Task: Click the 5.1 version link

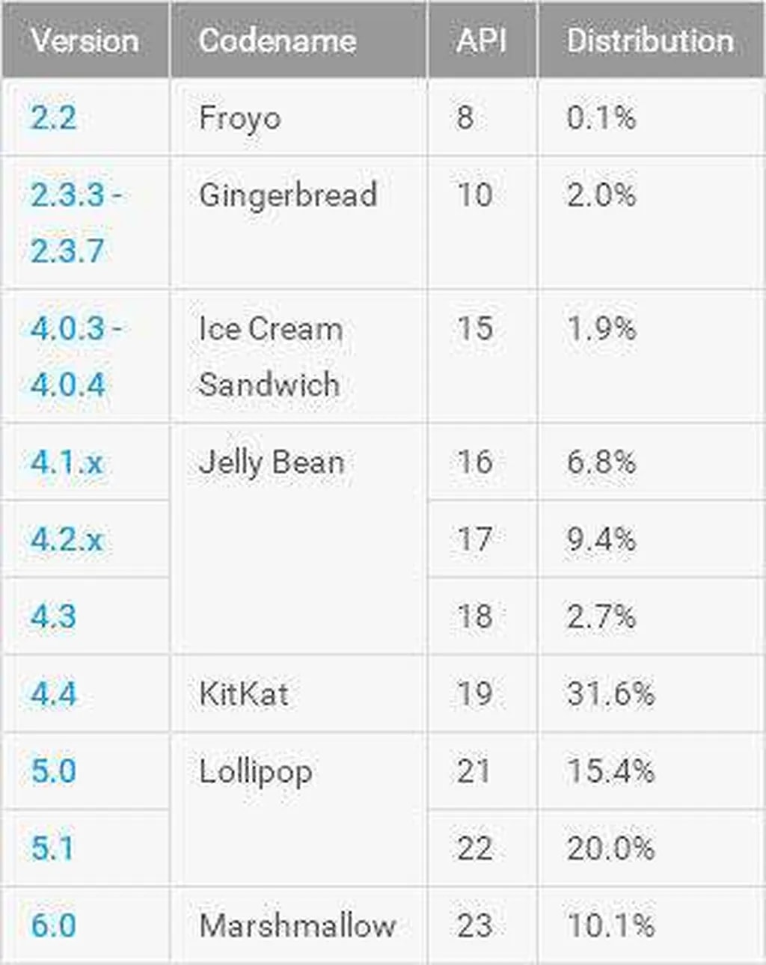Action: coord(52,848)
